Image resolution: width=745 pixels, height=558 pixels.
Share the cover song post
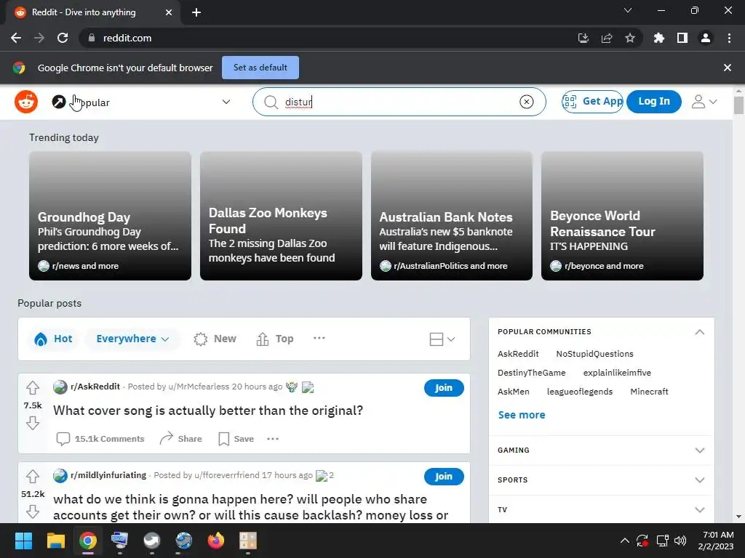point(181,439)
